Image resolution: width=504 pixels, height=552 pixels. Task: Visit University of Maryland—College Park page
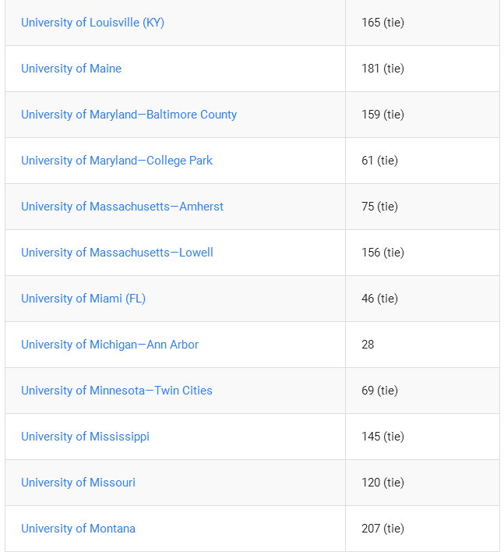(x=117, y=161)
